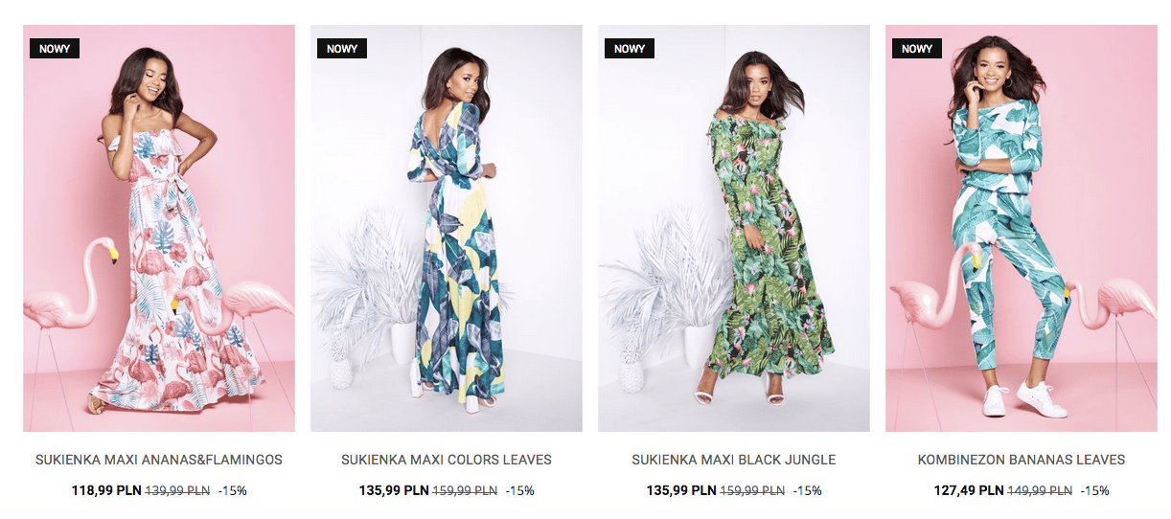Image resolution: width=1171 pixels, height=519 pixels.
Task: Open the Bananas Leaves jumpsuit product photo
Action: pos(1022,228)
